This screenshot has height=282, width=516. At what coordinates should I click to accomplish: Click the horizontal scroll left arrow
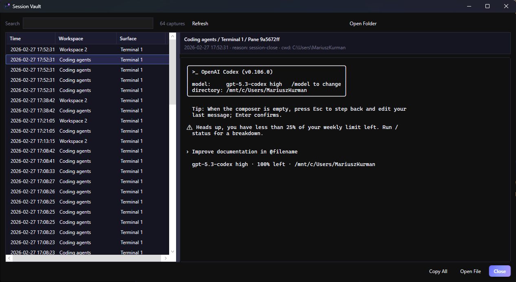9,258
